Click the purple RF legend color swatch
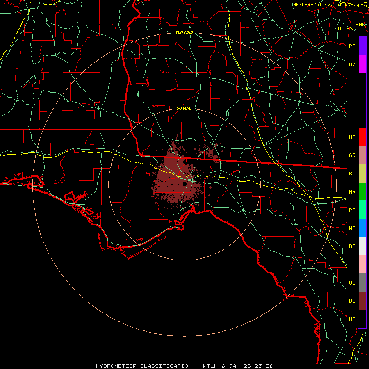Screen dimensions: 369x369 point(362,46)
